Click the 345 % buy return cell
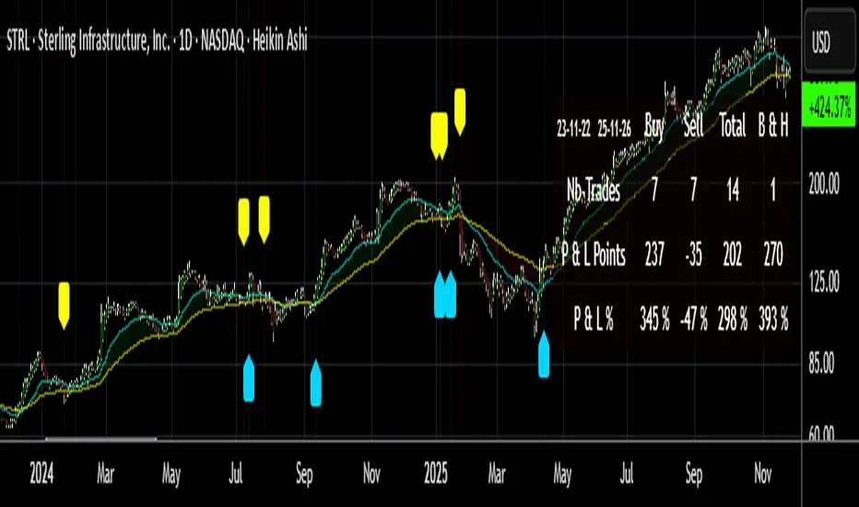This screenshot has height=507, width=859. pos(654,318)
